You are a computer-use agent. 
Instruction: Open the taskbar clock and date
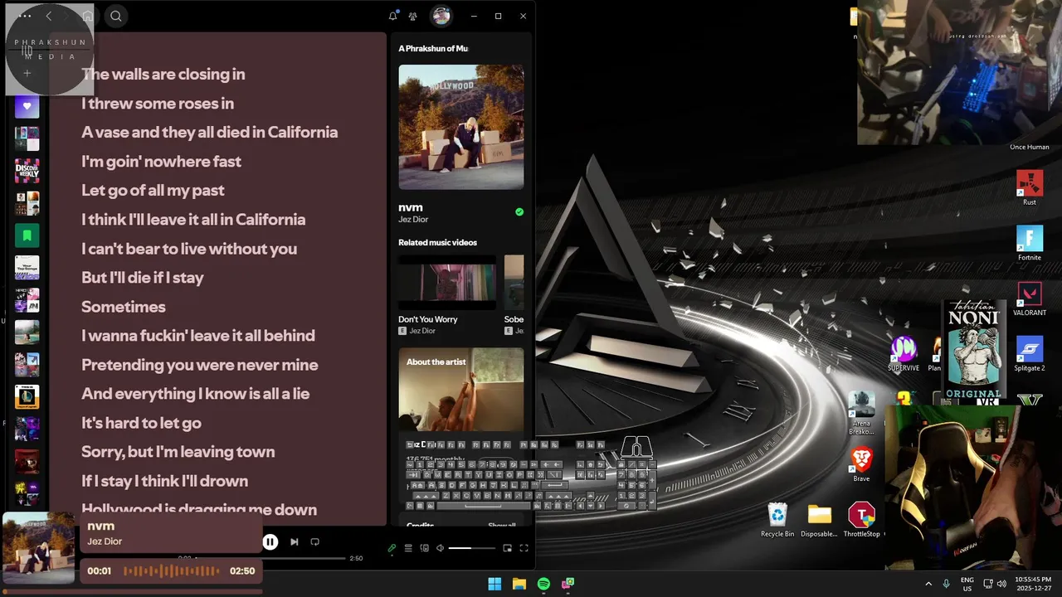pos(1033,584)
